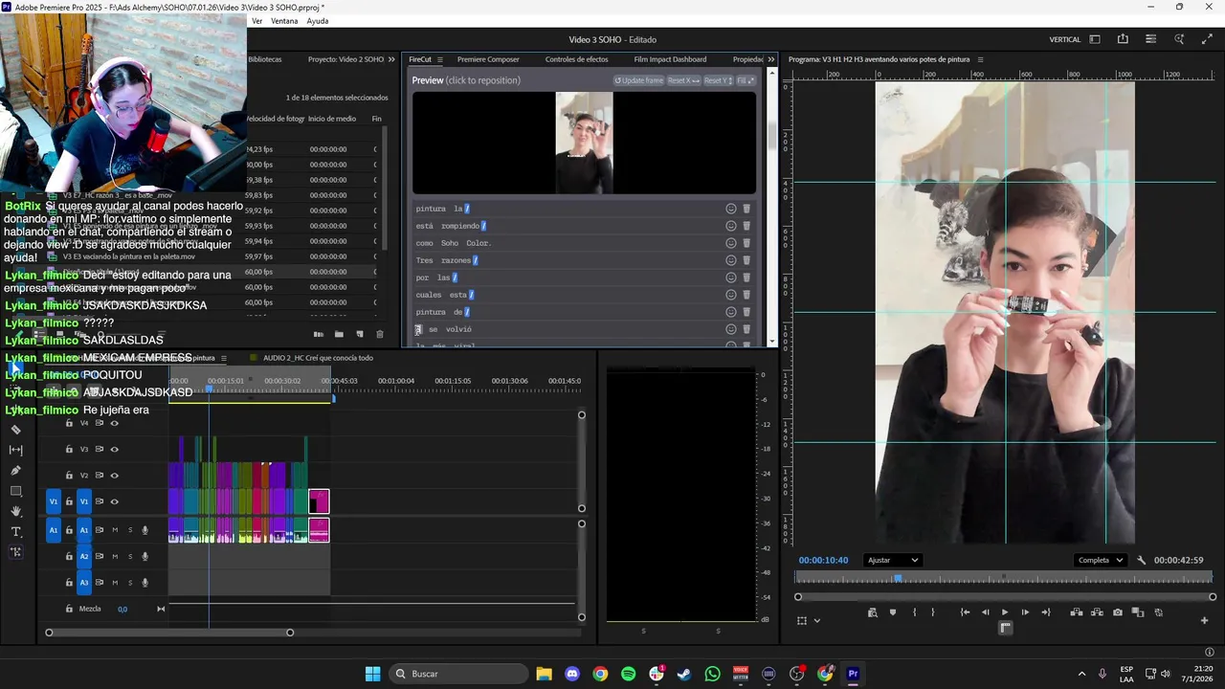This screenshot has height=689, width=1225.
Task: Switch to the Controles de efectos tab
Action: tap(576, 59)
